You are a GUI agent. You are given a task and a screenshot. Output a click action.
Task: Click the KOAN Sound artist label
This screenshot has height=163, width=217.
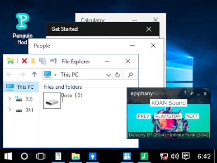click(x=169, y=103)
